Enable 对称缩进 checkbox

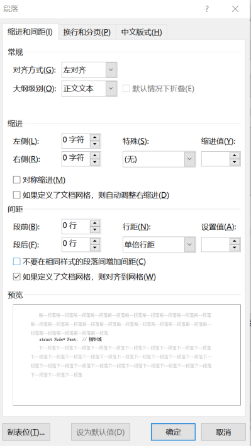click(x=17, y=180)
